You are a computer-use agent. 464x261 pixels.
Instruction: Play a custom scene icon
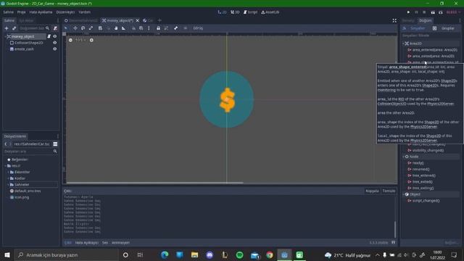click(441, 12)
